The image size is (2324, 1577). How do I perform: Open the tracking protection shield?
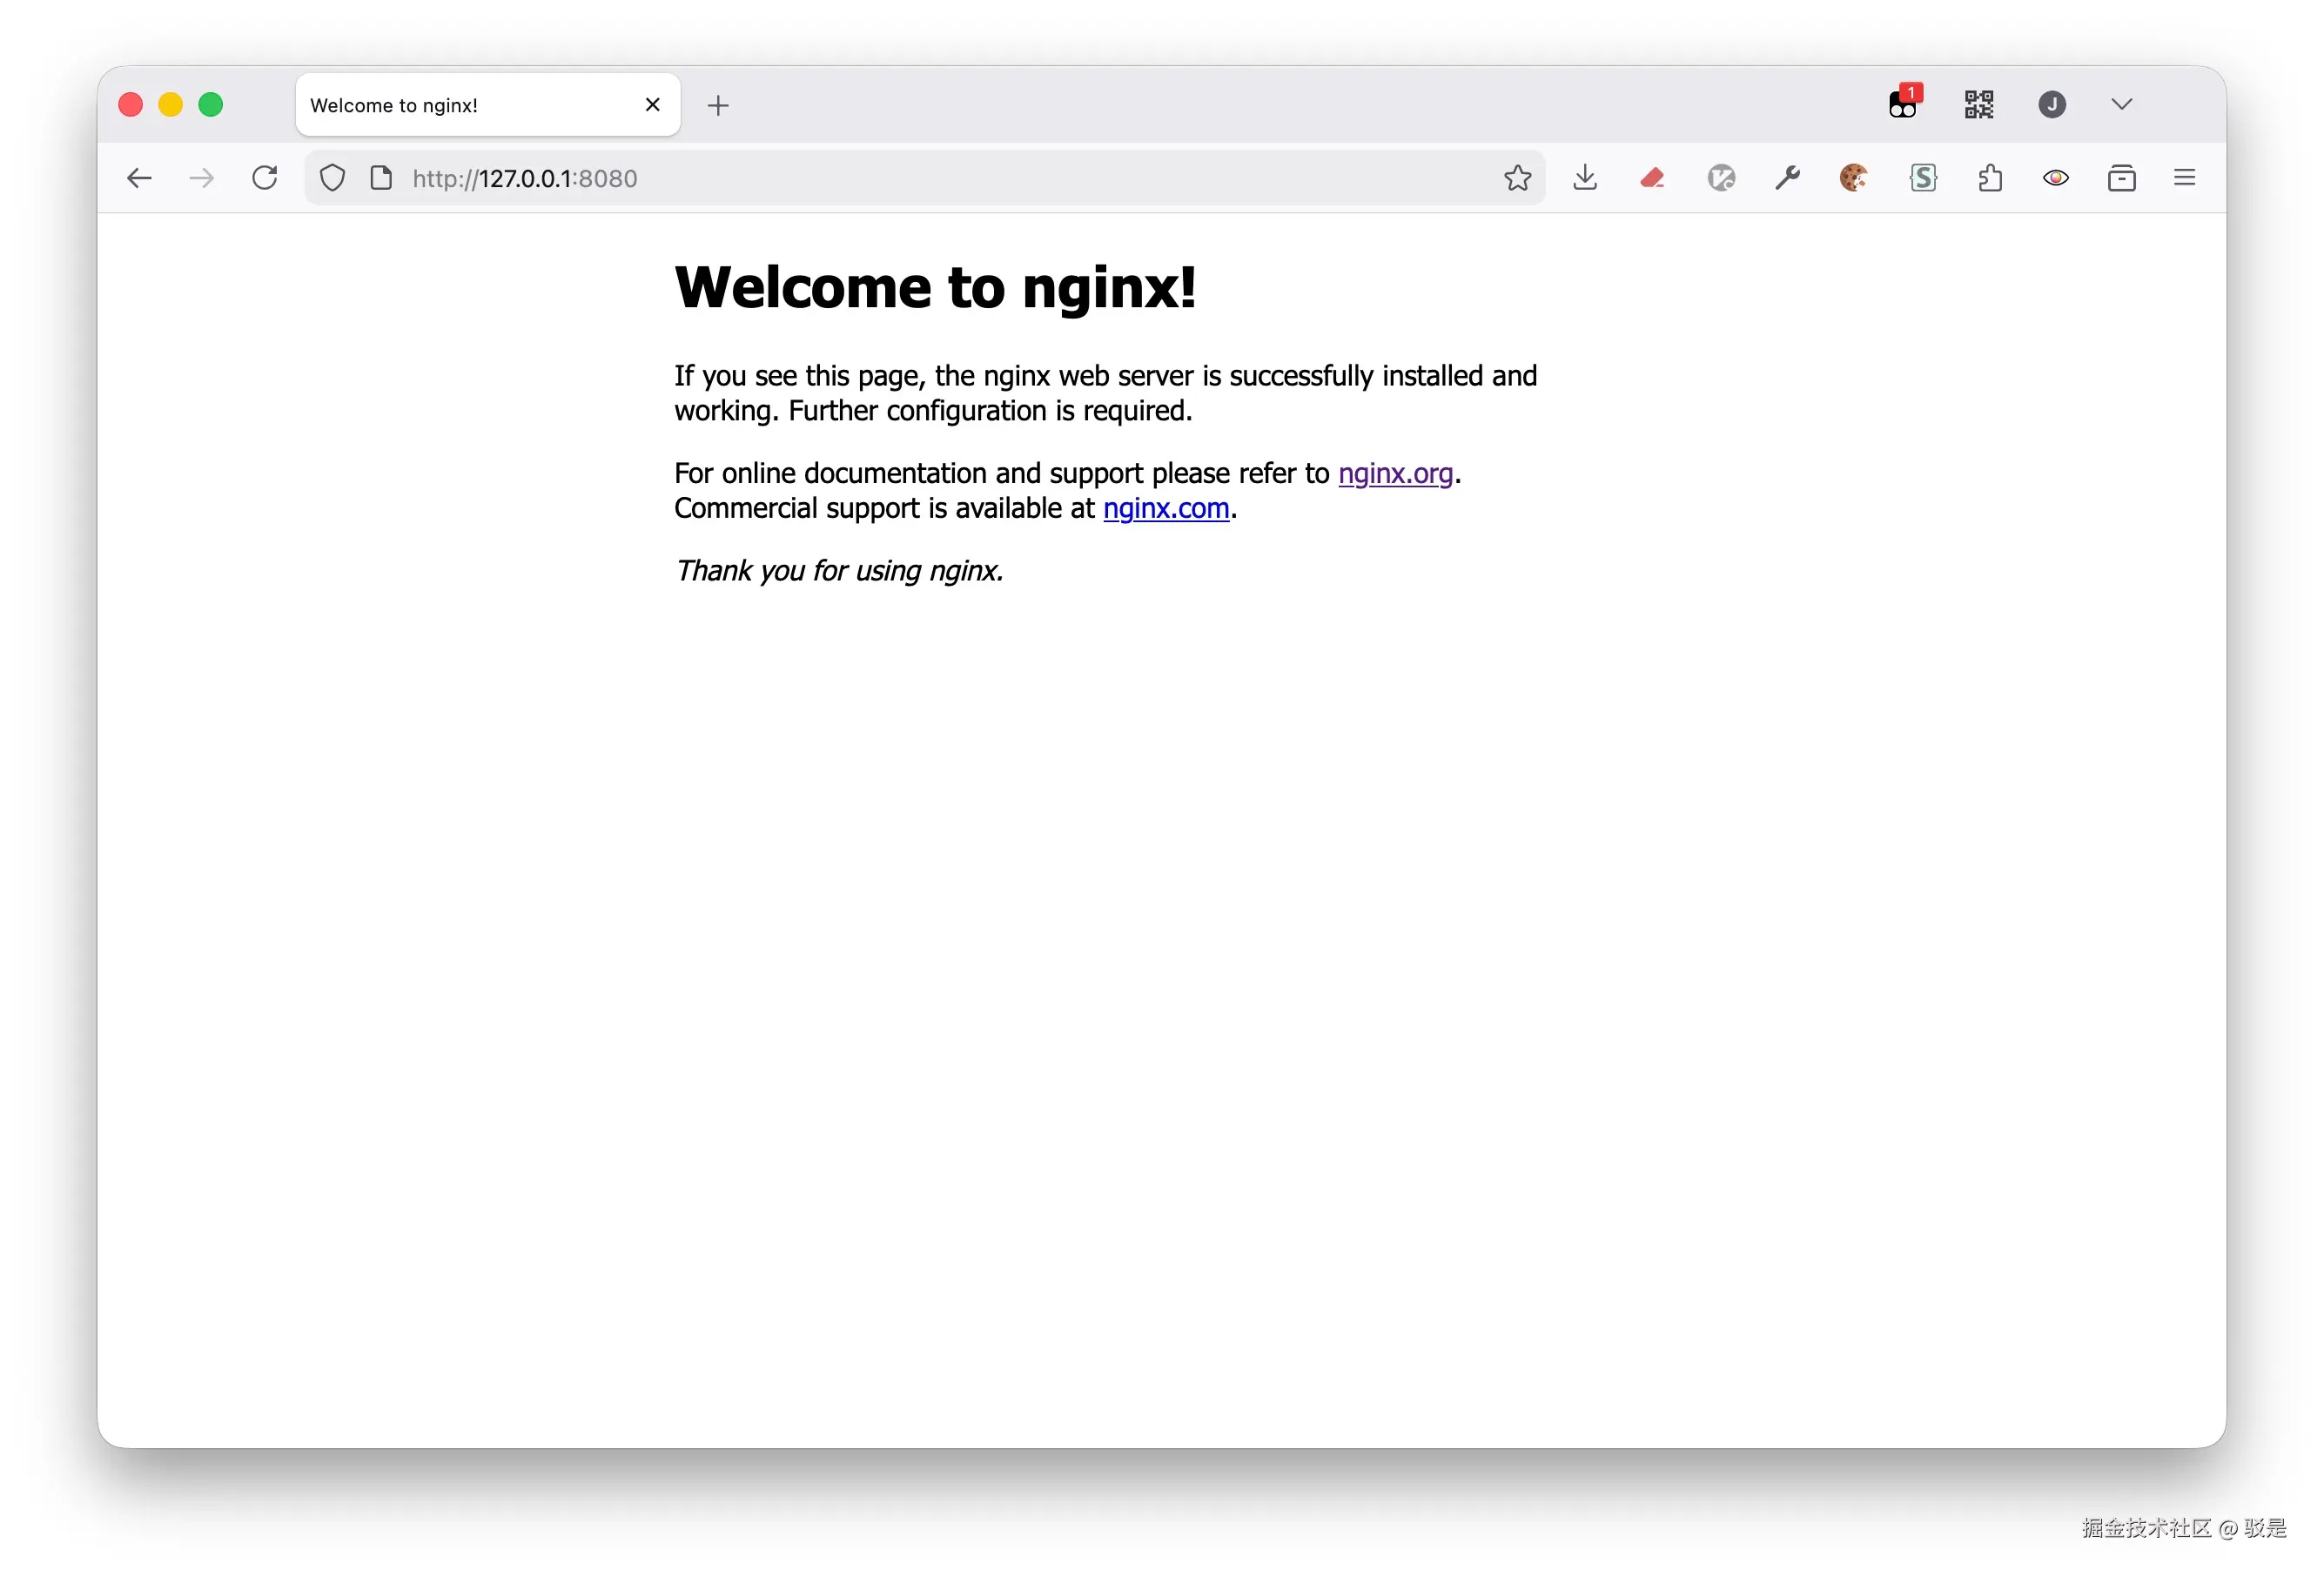tap(332, 178)
